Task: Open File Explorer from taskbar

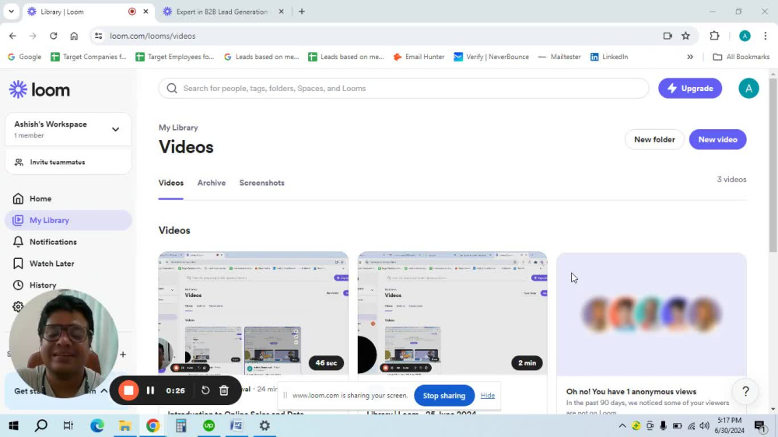Action: point(124,425)
